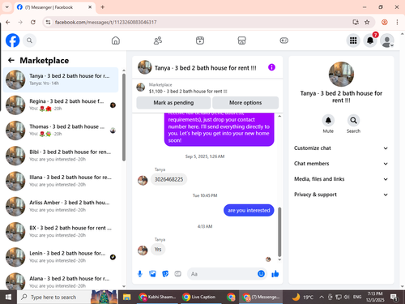Click the chat messages scrollbar

279,232
